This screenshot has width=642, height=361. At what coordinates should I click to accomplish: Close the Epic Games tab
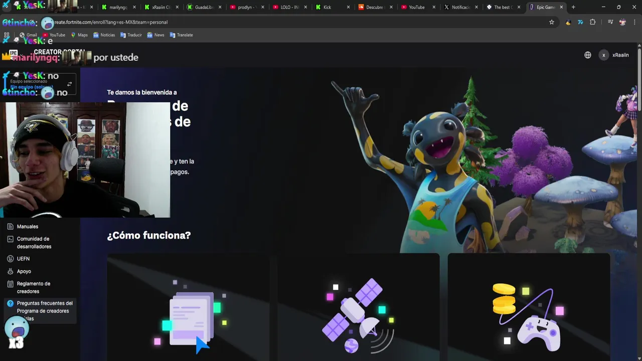point(561,7)
